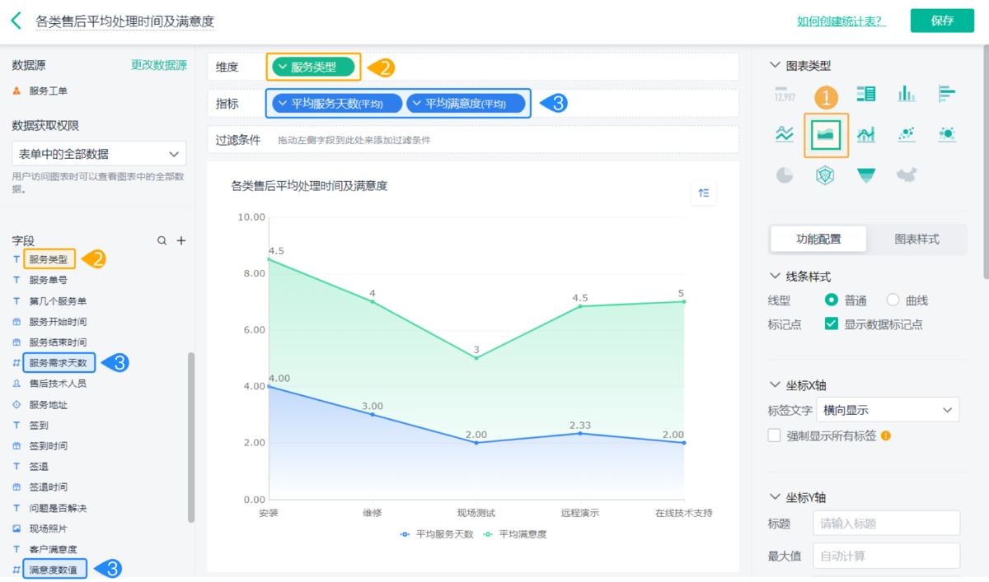This screenshot has width=989, height=582.
Task: Click the Y-axis 标题 input field
Action: point(886,524)
